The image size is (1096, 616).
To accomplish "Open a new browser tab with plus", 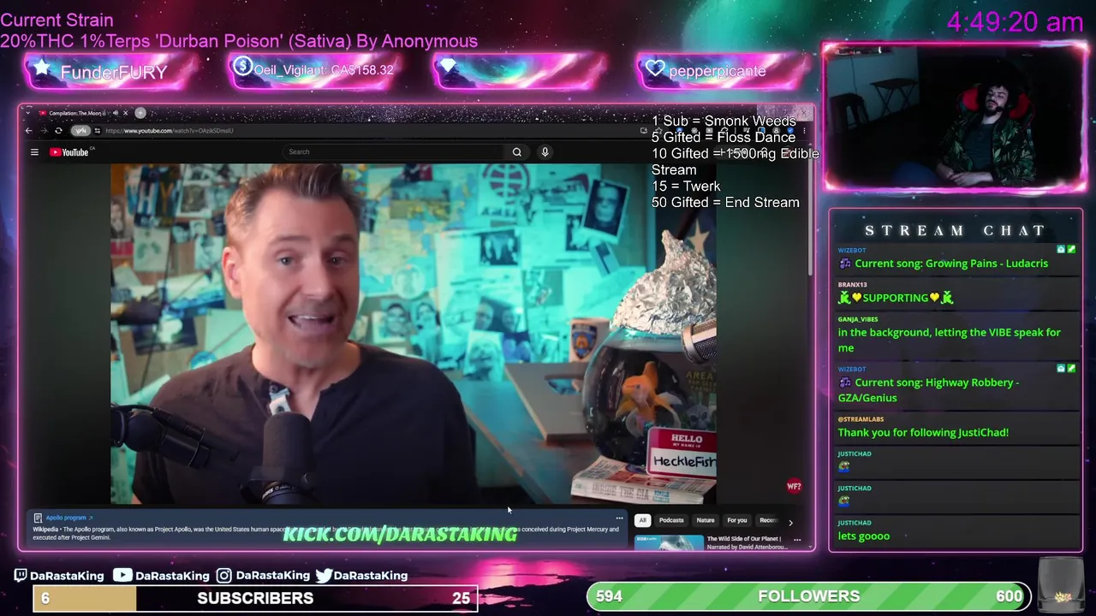I will pos(140,113).
